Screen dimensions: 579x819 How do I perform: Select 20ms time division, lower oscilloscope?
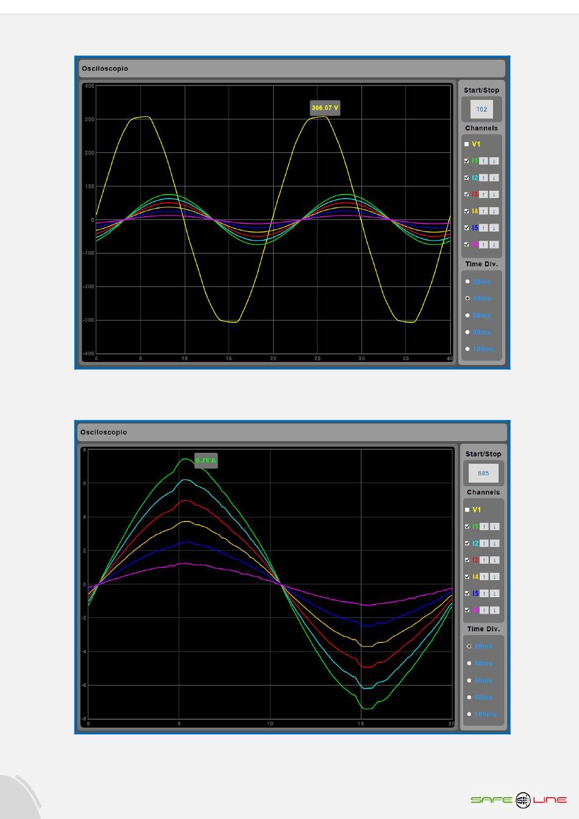point(469,647)
